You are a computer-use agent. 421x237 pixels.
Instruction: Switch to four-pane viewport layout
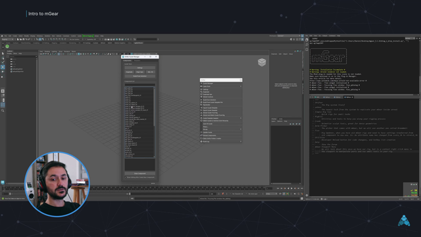(x=3, y=95)
